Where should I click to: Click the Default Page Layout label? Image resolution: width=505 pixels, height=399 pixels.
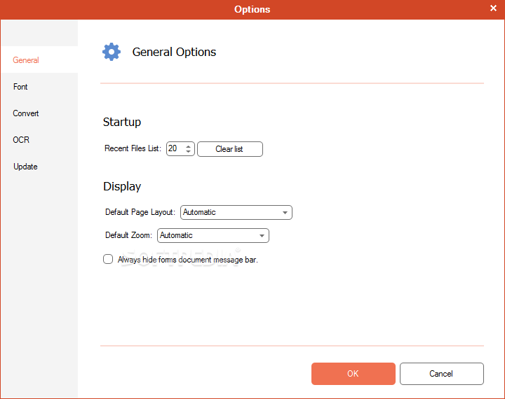(140, 212)
